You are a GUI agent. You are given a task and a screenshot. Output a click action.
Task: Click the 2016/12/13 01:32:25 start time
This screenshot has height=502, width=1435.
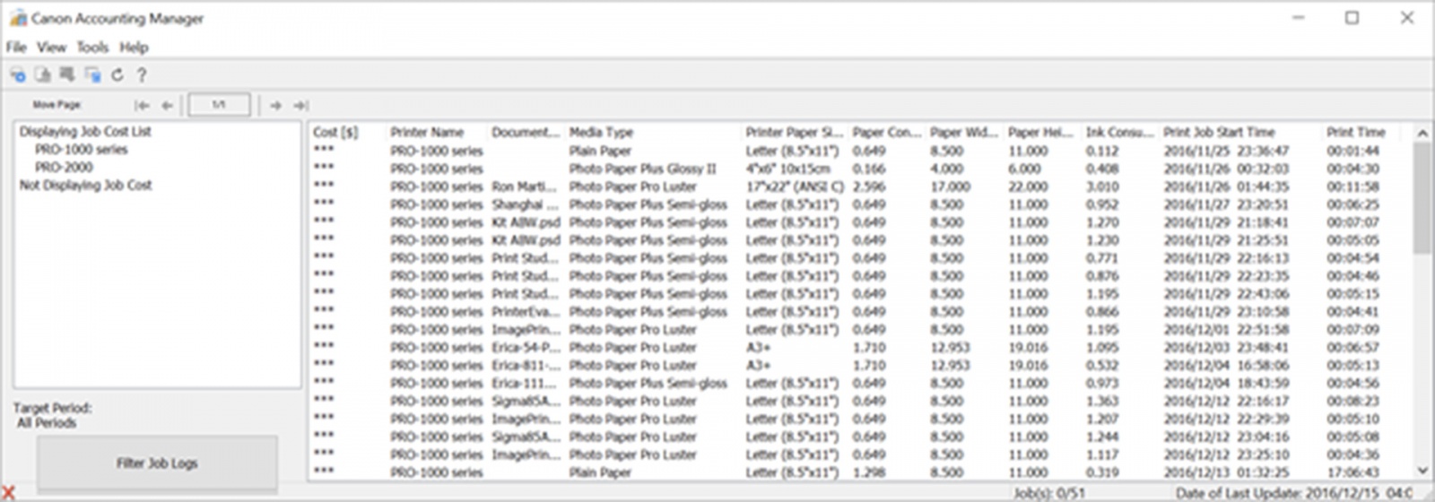coord(1226,472)
